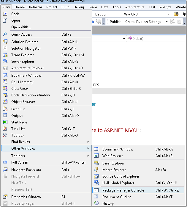Viewport: 187px width, 207px height.
Task: Open the Debug configuration dropdown
Action: [119, 14]
